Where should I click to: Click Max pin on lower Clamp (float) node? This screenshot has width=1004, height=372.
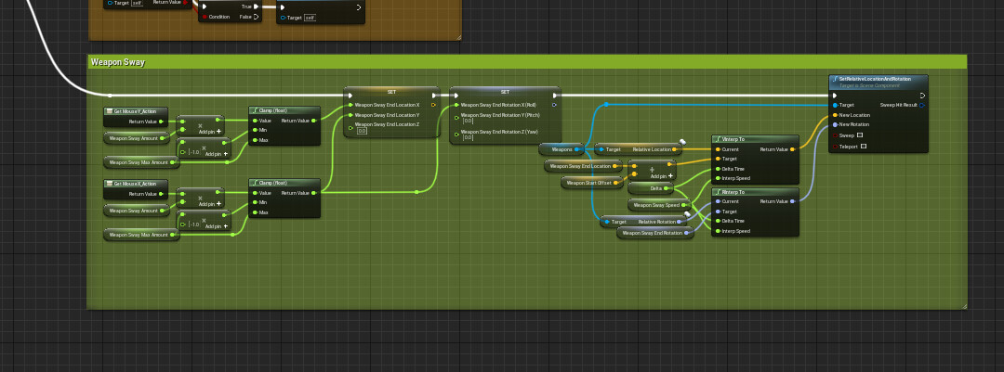pos(255,212)
